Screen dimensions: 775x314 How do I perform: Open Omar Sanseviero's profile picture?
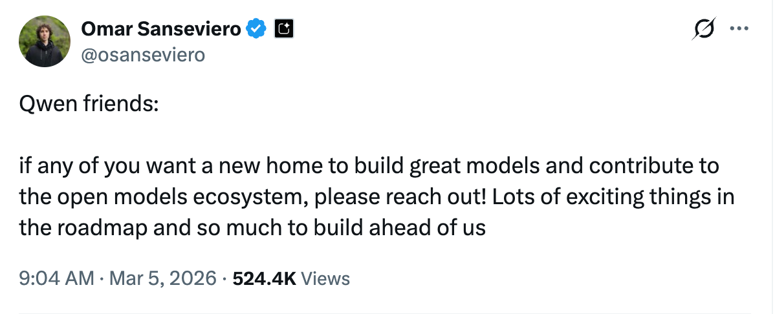coord(45,41)
